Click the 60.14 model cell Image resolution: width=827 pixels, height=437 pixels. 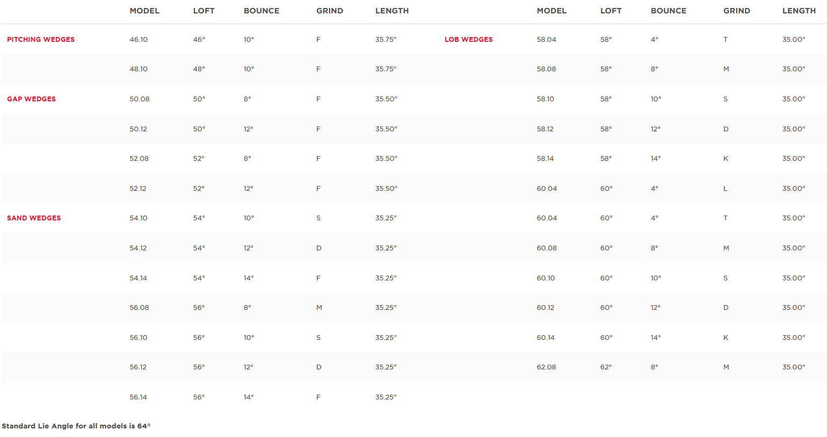click(546, 338)
